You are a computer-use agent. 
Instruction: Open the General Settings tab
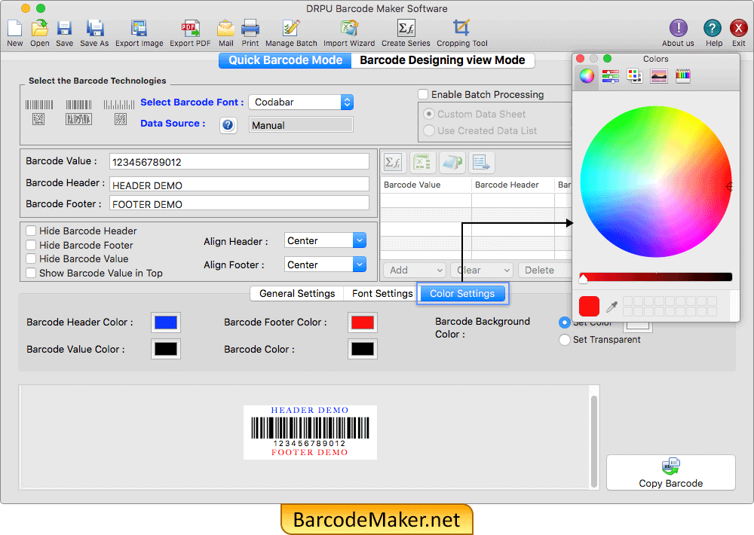[296, 294]
